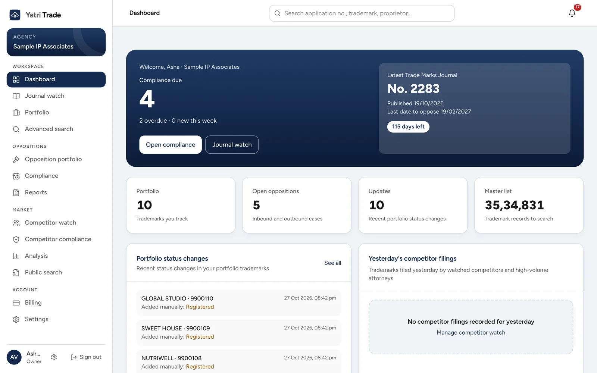Image resolution: width=597 pixels, height=373 pixels.
Task: Click the Portfolio briefcase icon
Action: point(16,112)
